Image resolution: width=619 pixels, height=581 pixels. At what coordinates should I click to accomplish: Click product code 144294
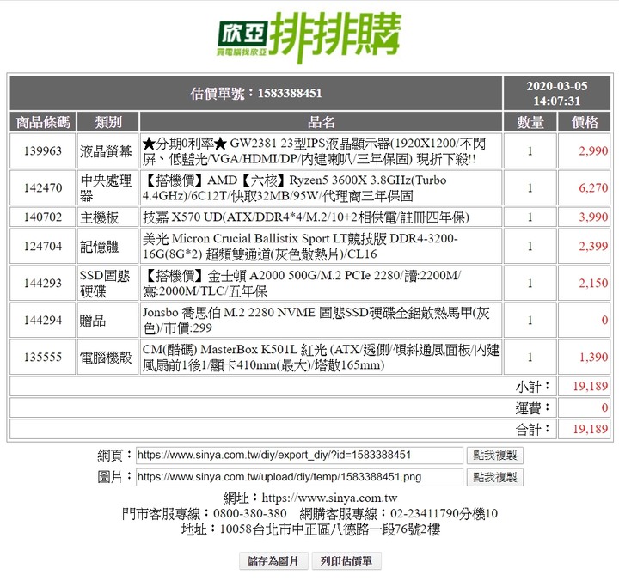coord(43,320)
